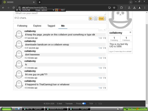Screen dimensions: 148x111
Task: Go back using the browser back arrow
Action: 3,8
